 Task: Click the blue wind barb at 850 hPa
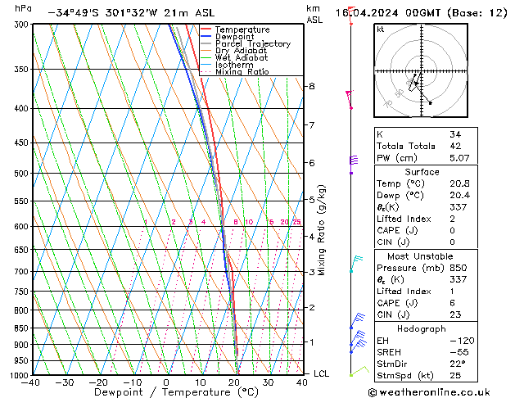357,321
